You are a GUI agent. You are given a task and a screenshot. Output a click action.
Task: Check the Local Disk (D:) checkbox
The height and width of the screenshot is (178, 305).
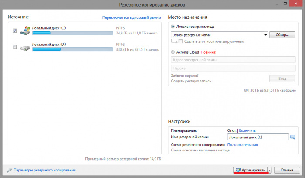pos(15,47)
